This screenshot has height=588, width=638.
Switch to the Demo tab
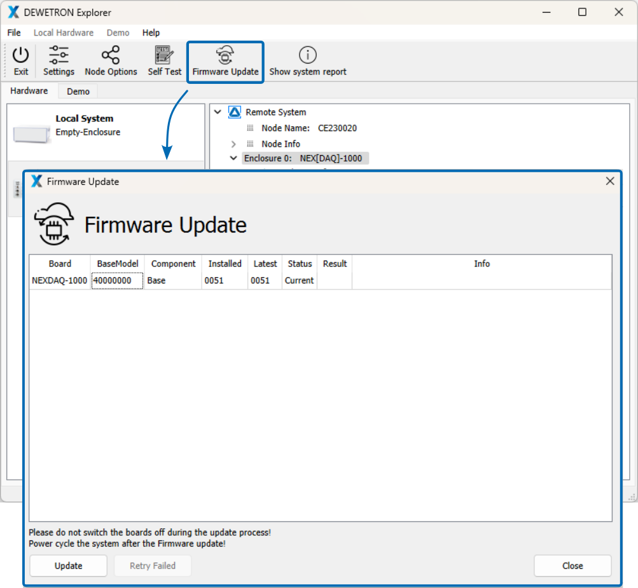pyautogui.click(x=78, y=92)
